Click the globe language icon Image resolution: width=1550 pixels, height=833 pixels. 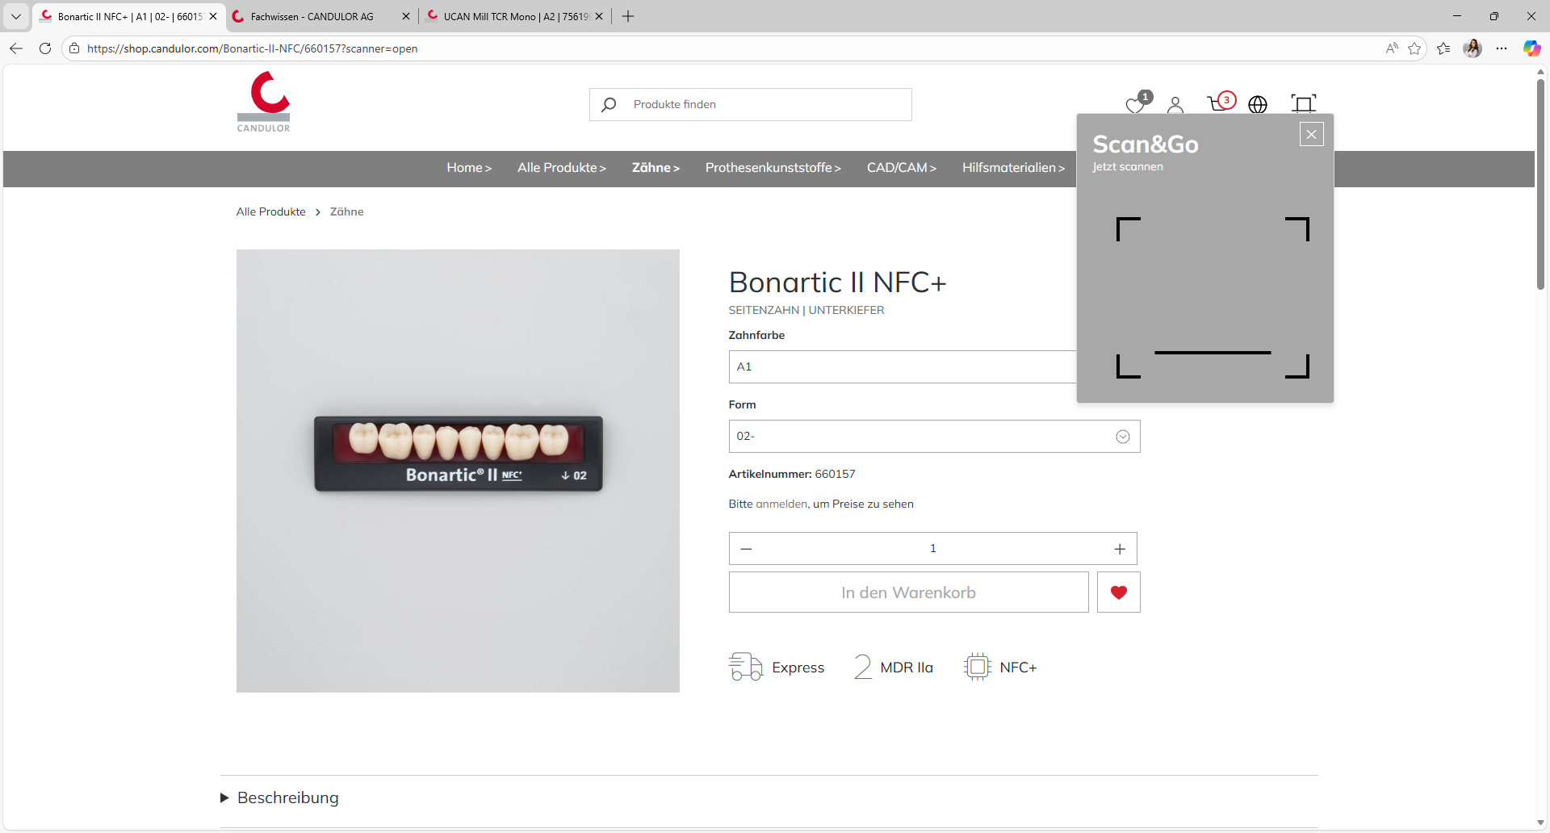tap(1258, 104)
